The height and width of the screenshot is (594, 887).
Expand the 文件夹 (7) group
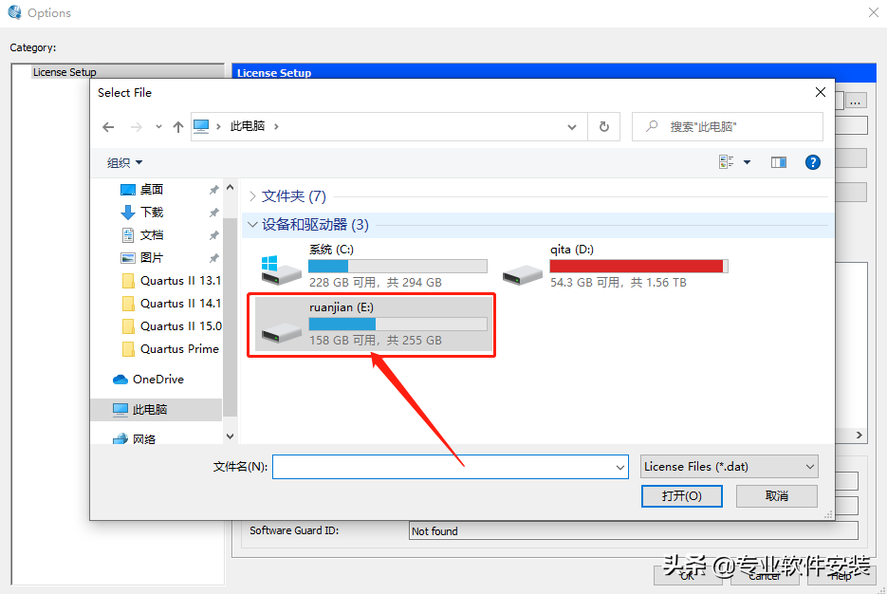pos(252,196)
